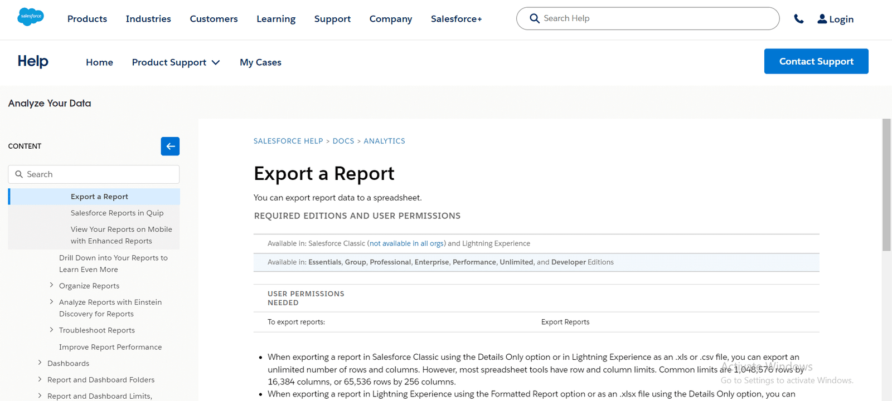Collapse content panel with the blue arrow button
The width and height of the screenshot is (892, 401).
point(170,146)
